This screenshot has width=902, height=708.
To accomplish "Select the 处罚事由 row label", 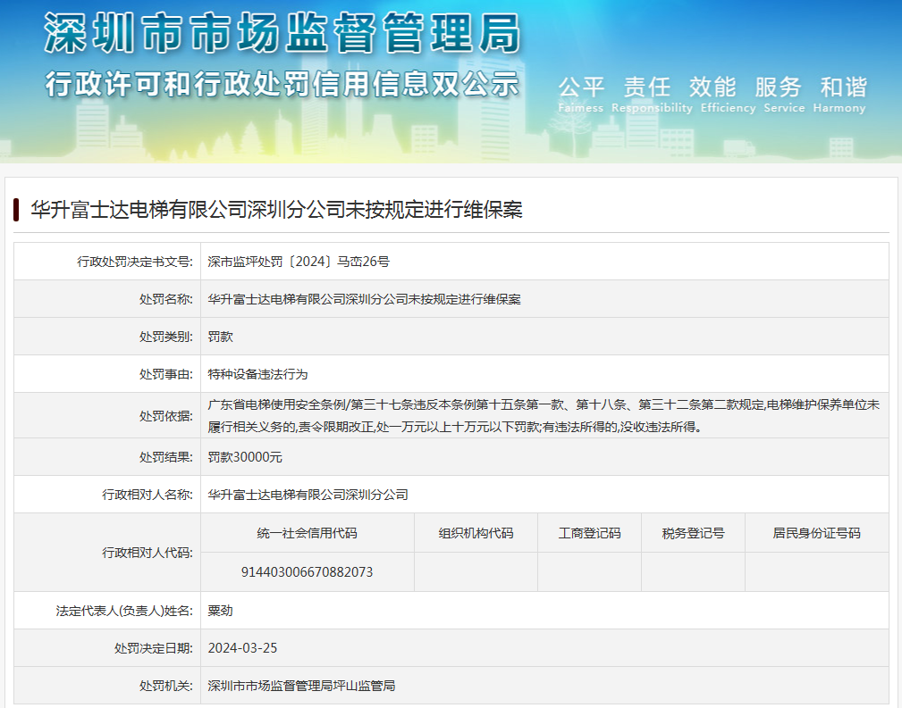I will click(166, 375).
